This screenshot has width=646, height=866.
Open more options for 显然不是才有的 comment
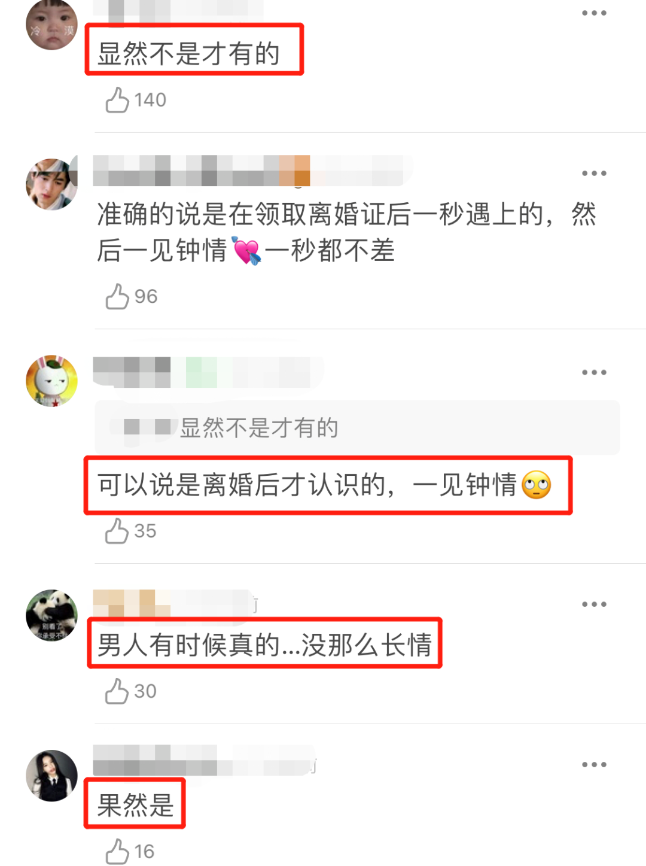[594, 13]
